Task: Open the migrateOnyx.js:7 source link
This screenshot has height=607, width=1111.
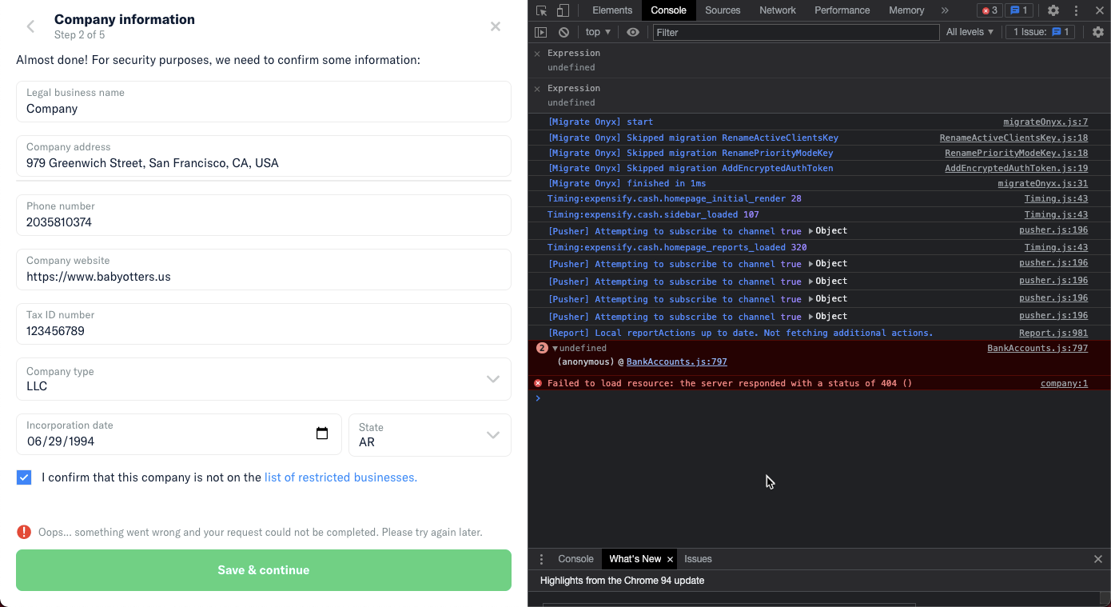Action: (x=1045, y=122)
